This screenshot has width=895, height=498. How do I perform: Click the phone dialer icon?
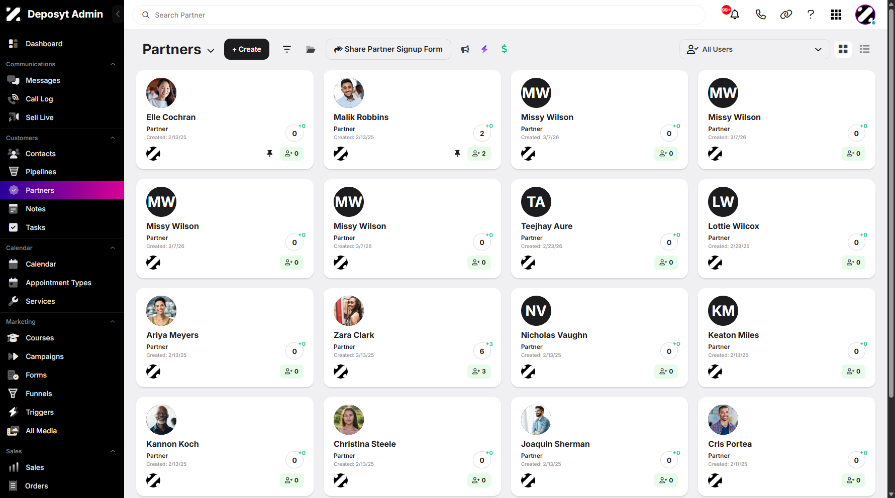[x=760, y=15]
